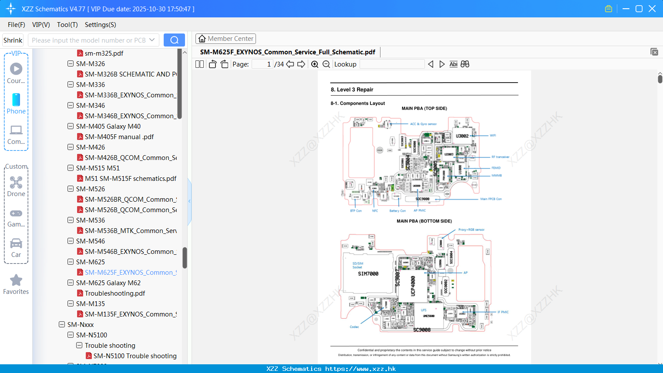Open the VIP(V) menu

click(41, 25)
